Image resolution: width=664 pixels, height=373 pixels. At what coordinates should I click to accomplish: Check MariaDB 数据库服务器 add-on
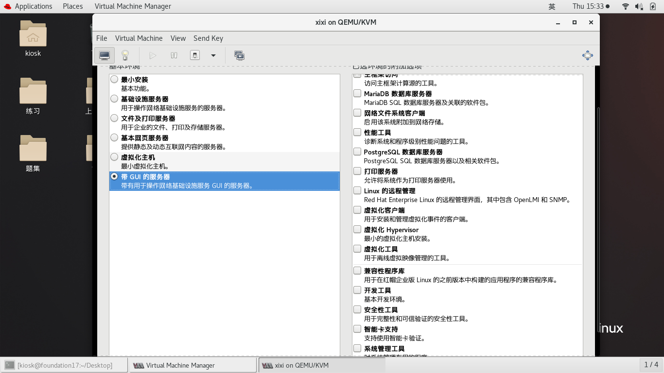(357, 93)
